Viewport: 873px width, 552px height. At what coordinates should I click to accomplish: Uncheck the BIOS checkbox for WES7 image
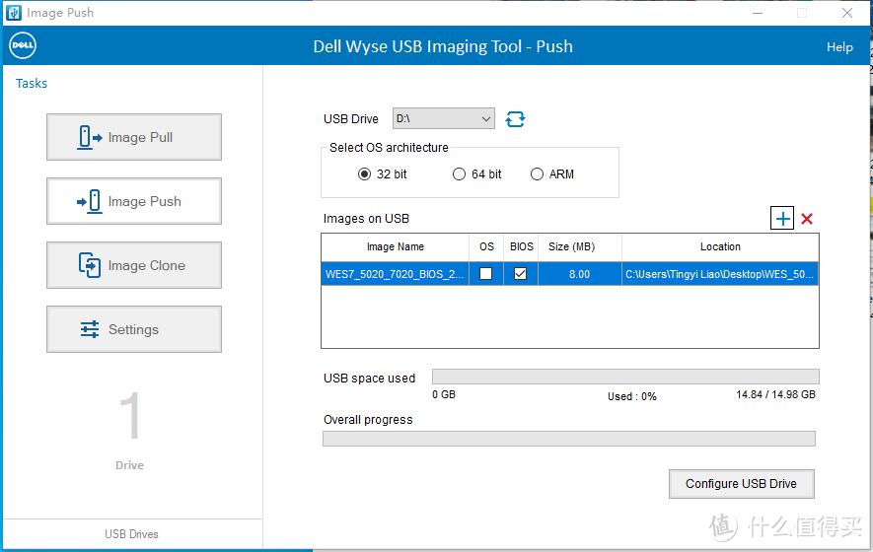pos(521,274)
